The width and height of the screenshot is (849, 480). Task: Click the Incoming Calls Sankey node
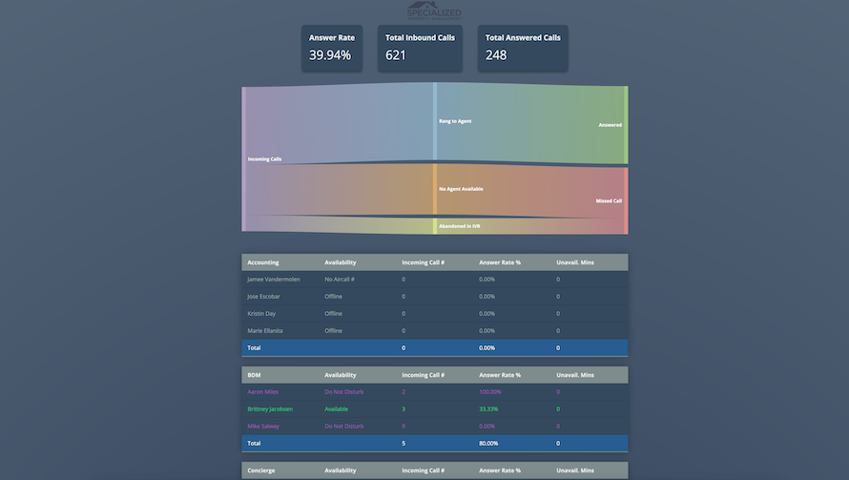(244, 158)
